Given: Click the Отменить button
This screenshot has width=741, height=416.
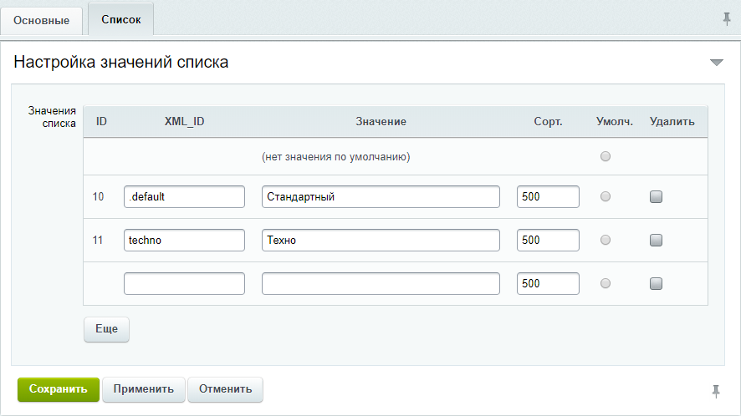Looking at the screenshot, I should pos(226,389).
